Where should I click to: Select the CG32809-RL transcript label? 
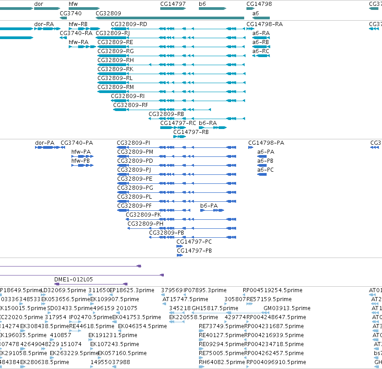115,78
